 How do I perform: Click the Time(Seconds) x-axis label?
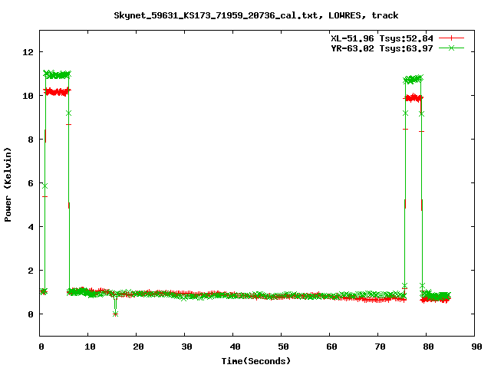point(256,361)
